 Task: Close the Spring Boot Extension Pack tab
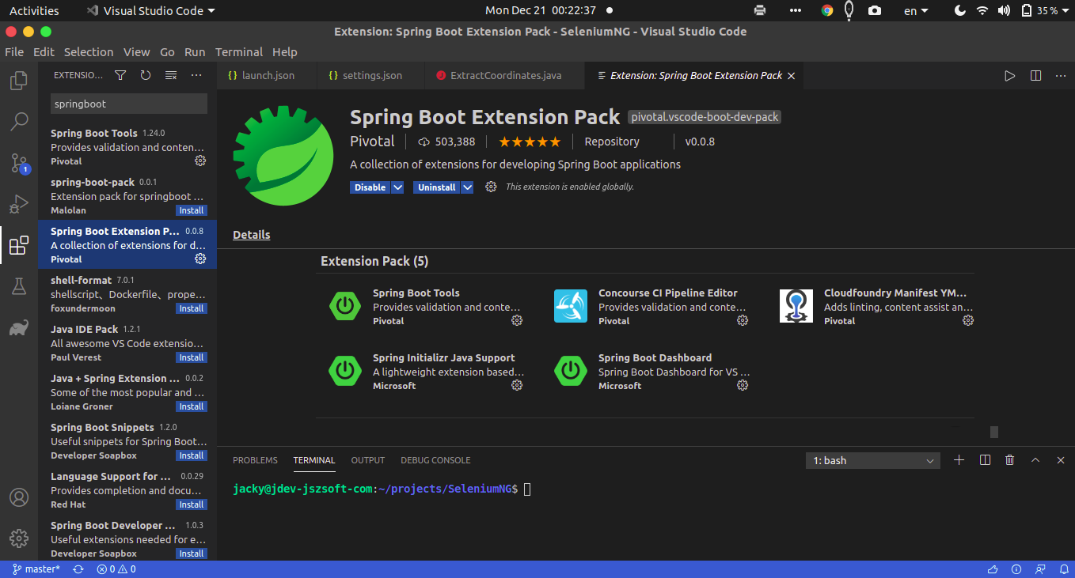coord(791,76)
